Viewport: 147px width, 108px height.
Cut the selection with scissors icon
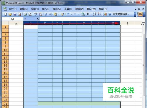click(46, 14)
